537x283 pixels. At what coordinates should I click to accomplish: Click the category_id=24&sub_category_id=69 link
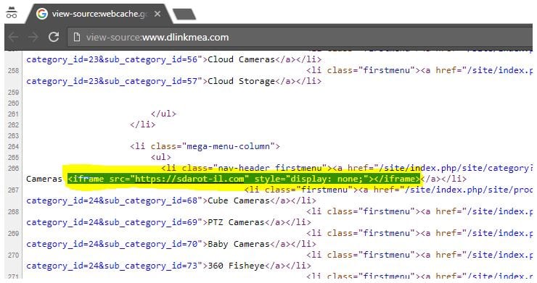click(x=112, y=222)
